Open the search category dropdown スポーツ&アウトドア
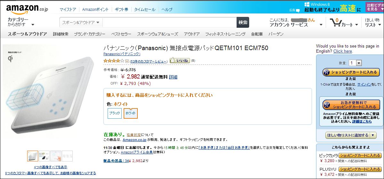Image resolution: width=384 pixels, height=179 pixels. coord(81,22)
